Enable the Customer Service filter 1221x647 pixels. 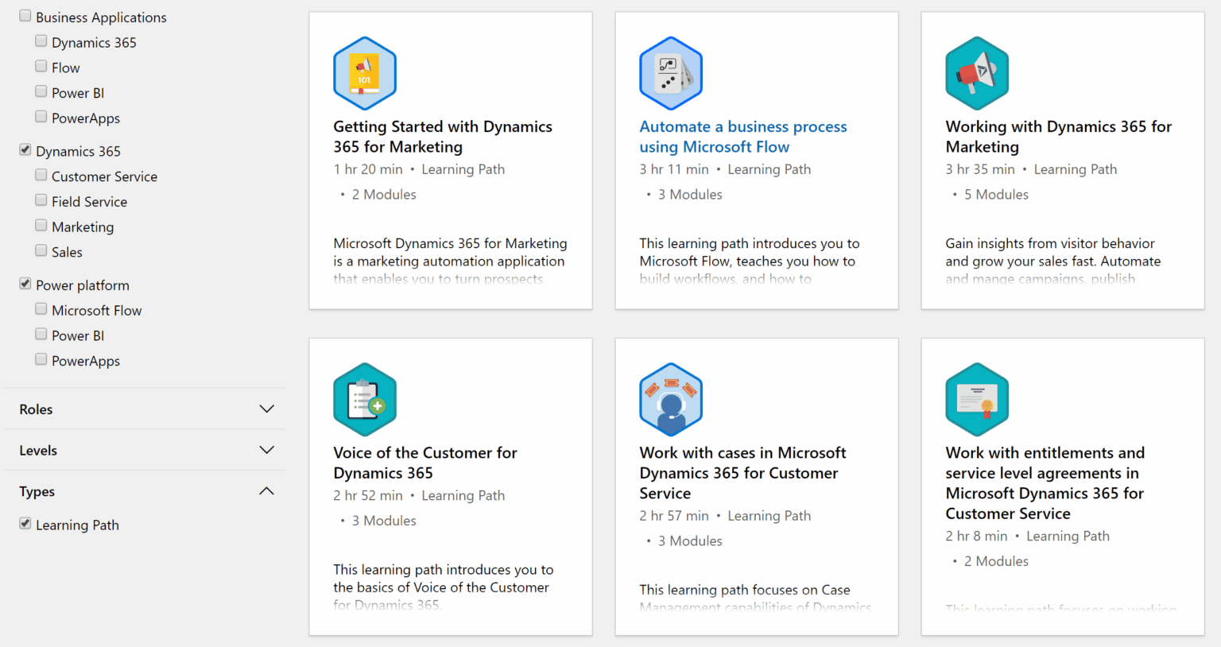coord(41,174)
